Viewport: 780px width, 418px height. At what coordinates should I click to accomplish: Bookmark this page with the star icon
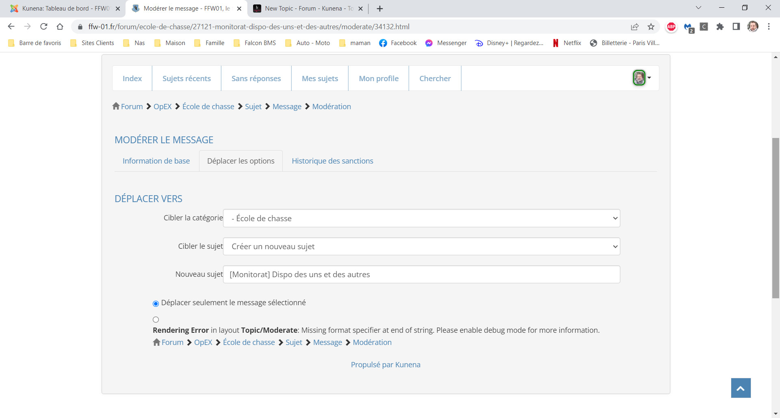[651, 27]
